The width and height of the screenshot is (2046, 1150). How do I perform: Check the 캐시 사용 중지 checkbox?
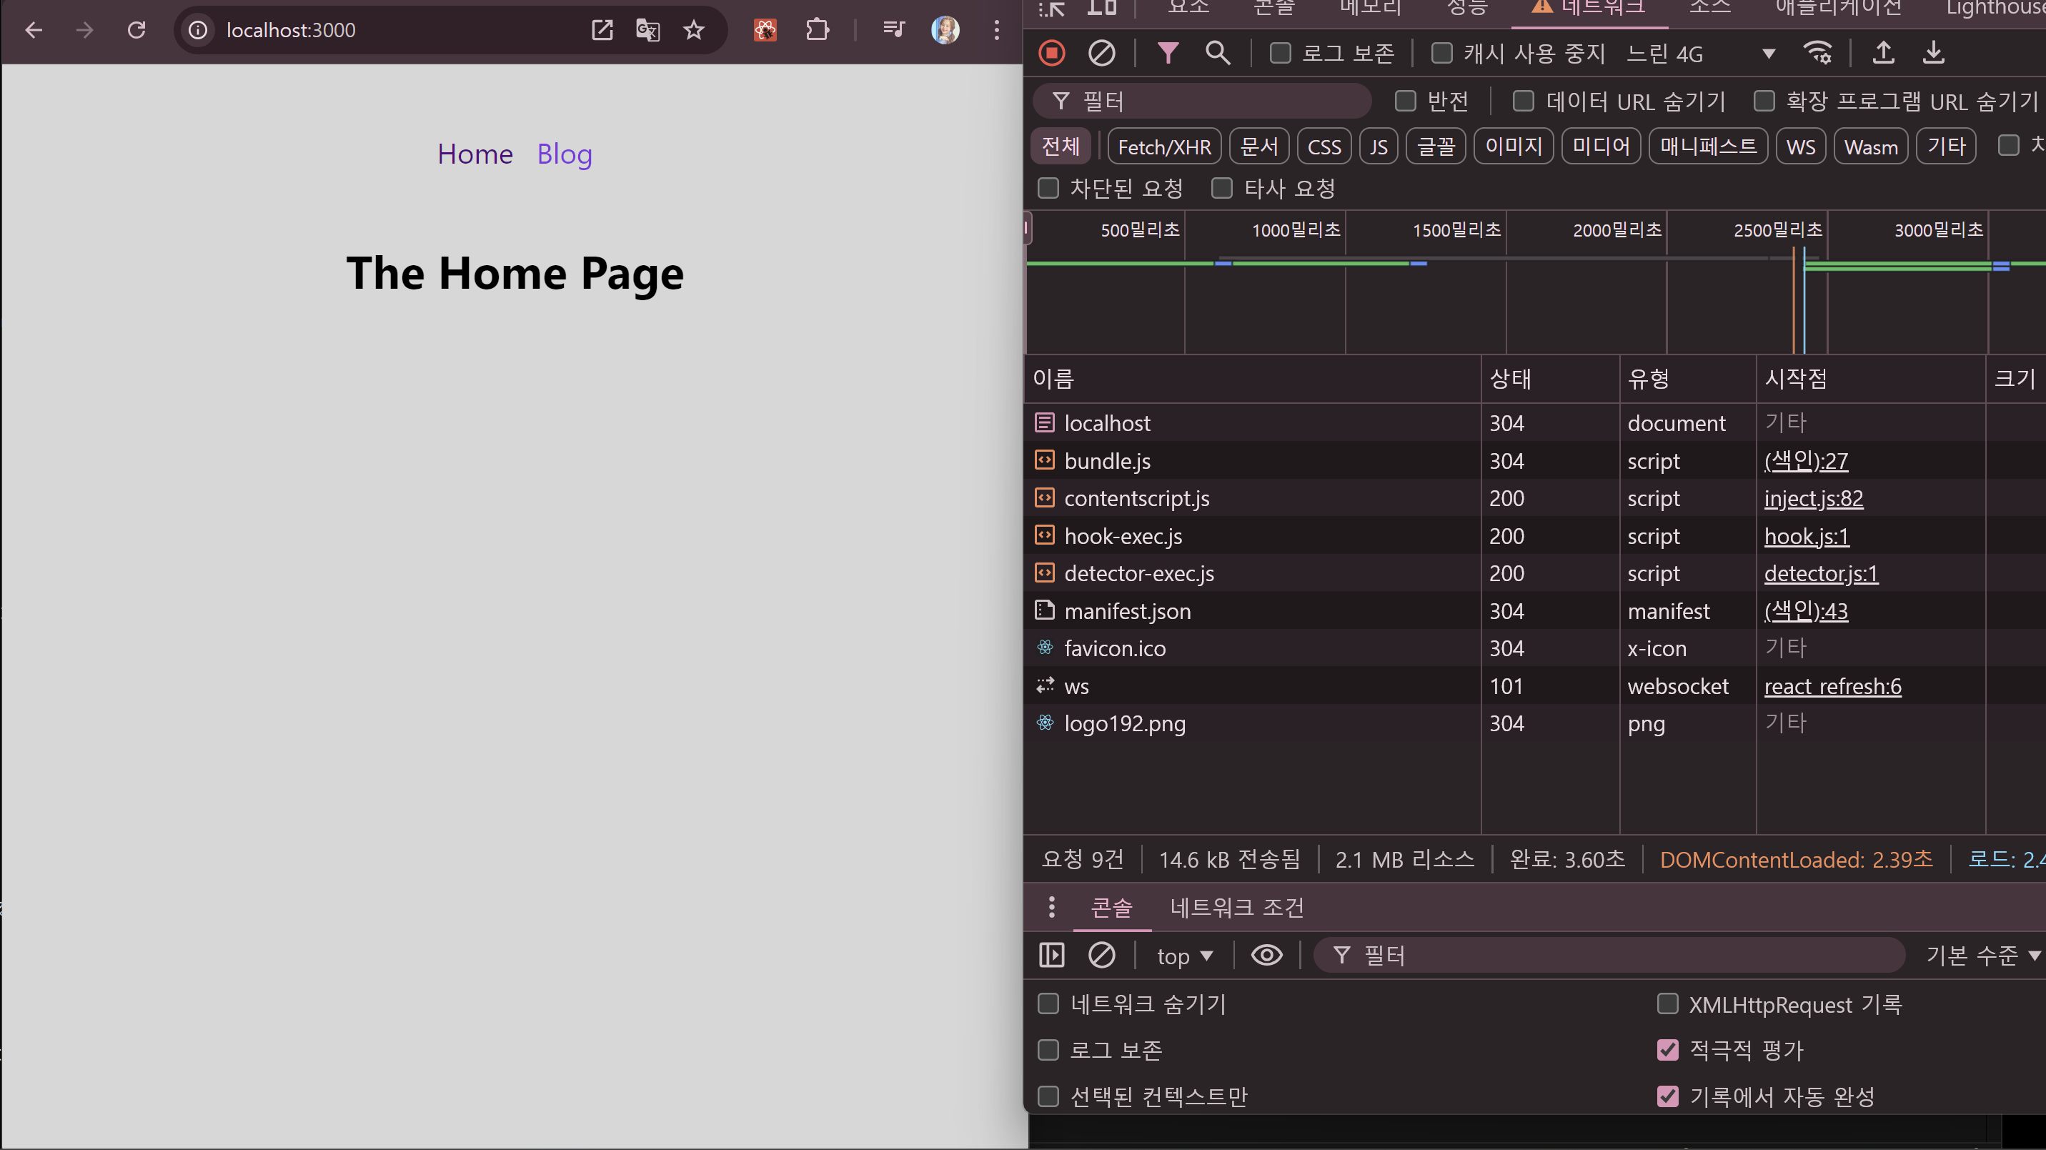coord(1441,53)
